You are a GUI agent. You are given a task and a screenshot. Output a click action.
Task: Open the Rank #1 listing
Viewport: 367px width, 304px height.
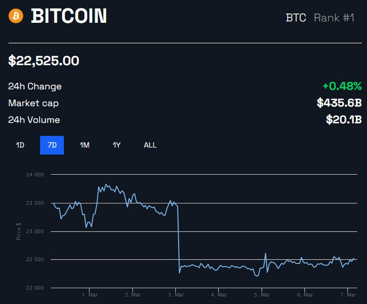click(335, 18)
